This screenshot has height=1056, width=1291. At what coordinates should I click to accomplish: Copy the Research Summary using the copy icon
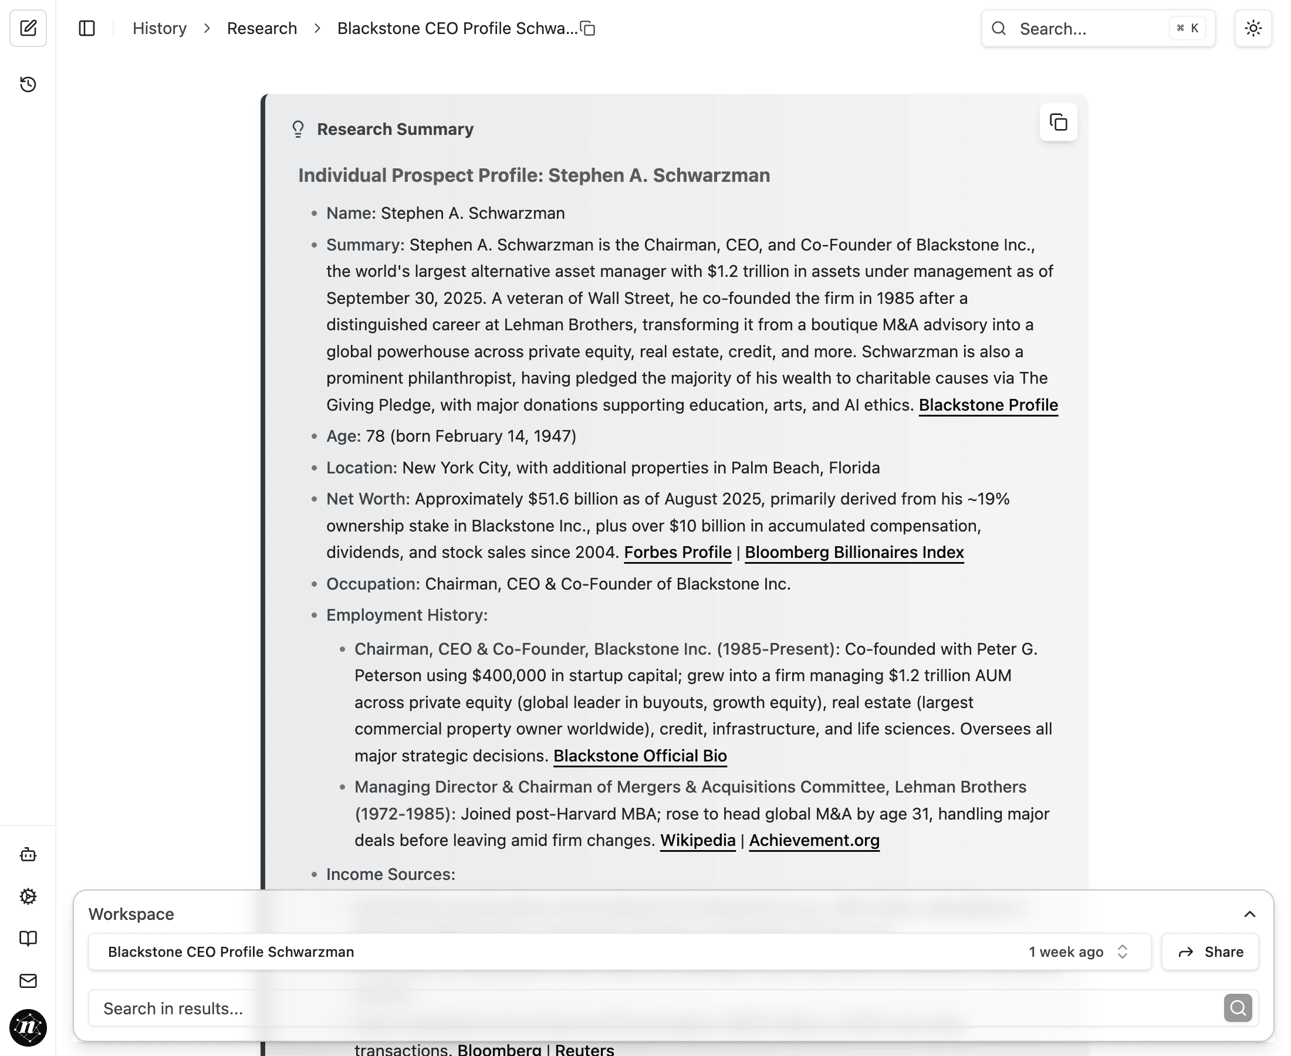pyautogui.click(x=1057, y=122)
